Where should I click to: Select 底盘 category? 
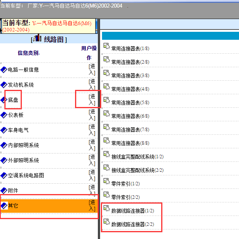coord(13,100)
